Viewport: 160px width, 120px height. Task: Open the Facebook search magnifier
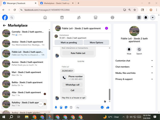coord(12,18)
